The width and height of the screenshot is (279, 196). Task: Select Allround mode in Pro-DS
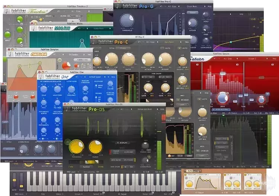(x=129, y=152)
